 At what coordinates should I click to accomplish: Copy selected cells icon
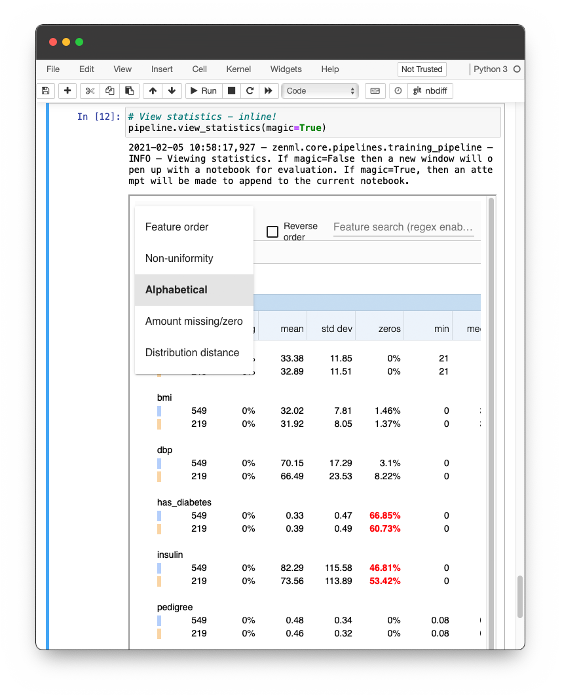[109, 91]
